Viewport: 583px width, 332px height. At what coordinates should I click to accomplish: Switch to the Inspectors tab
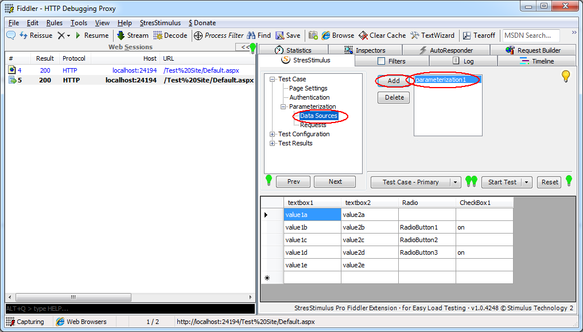pyautogui.click(x=365, y=50)
